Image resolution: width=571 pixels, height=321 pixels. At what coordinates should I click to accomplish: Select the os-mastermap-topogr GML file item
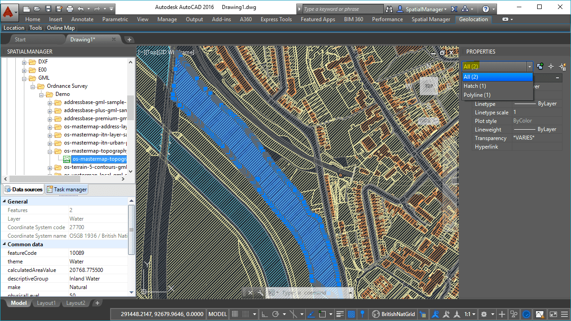99,159
